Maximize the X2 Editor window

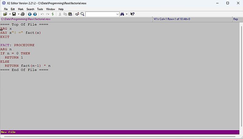tap(228, 3)
